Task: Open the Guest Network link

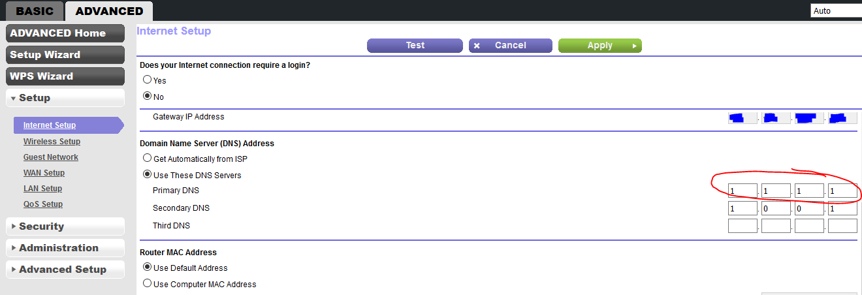Action: (51, 157)
